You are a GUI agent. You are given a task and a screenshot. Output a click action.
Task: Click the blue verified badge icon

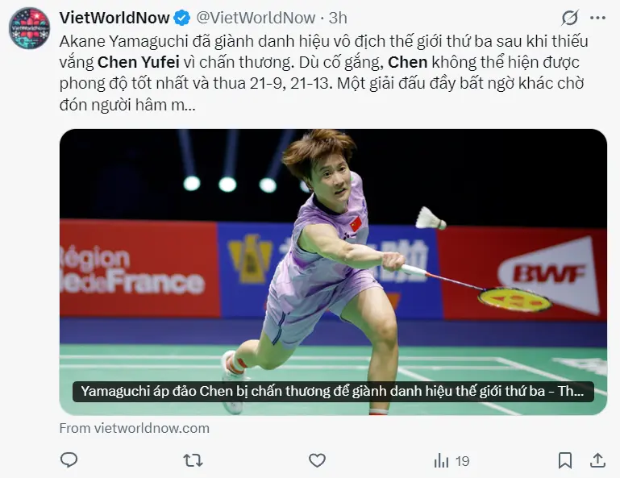(x=182, y=19)
